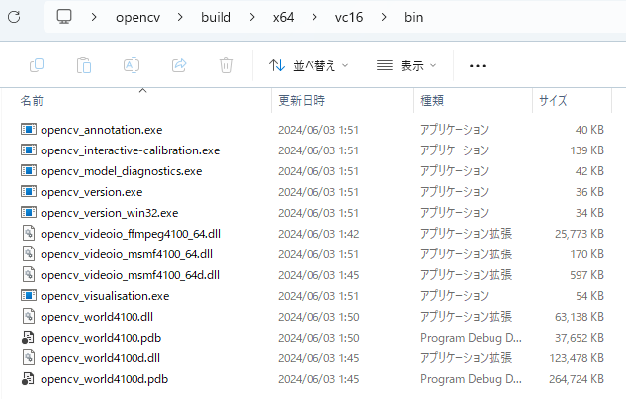Image resolution: width=626 pixels, height=399 pixels.
Task: Sort by 更新日時 column header
Action: [302, 100]
